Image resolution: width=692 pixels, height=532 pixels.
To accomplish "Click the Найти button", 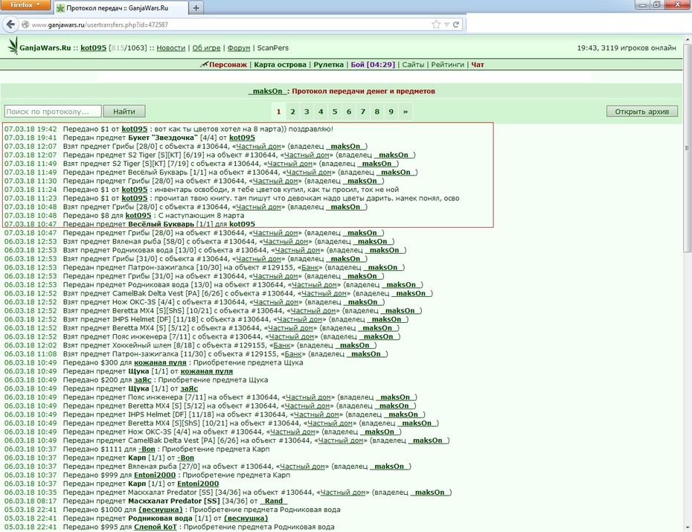I will tap(124, 111).
